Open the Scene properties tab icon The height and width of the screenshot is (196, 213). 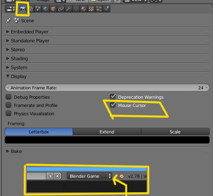coord(38,9)
